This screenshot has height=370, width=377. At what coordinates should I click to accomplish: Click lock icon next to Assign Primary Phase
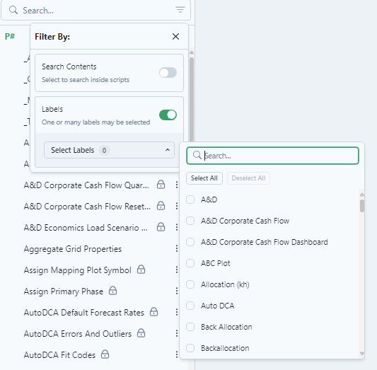pos(112,291)
